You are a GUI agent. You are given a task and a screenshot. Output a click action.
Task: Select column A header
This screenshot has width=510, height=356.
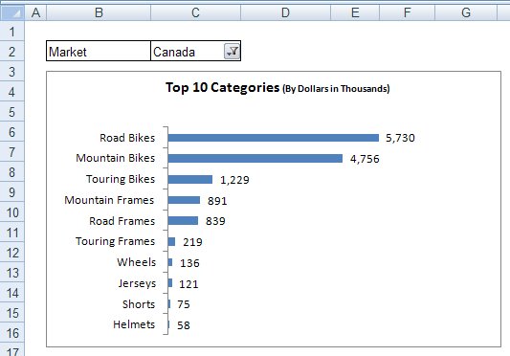pyautogui.click(x=35, y=13)
